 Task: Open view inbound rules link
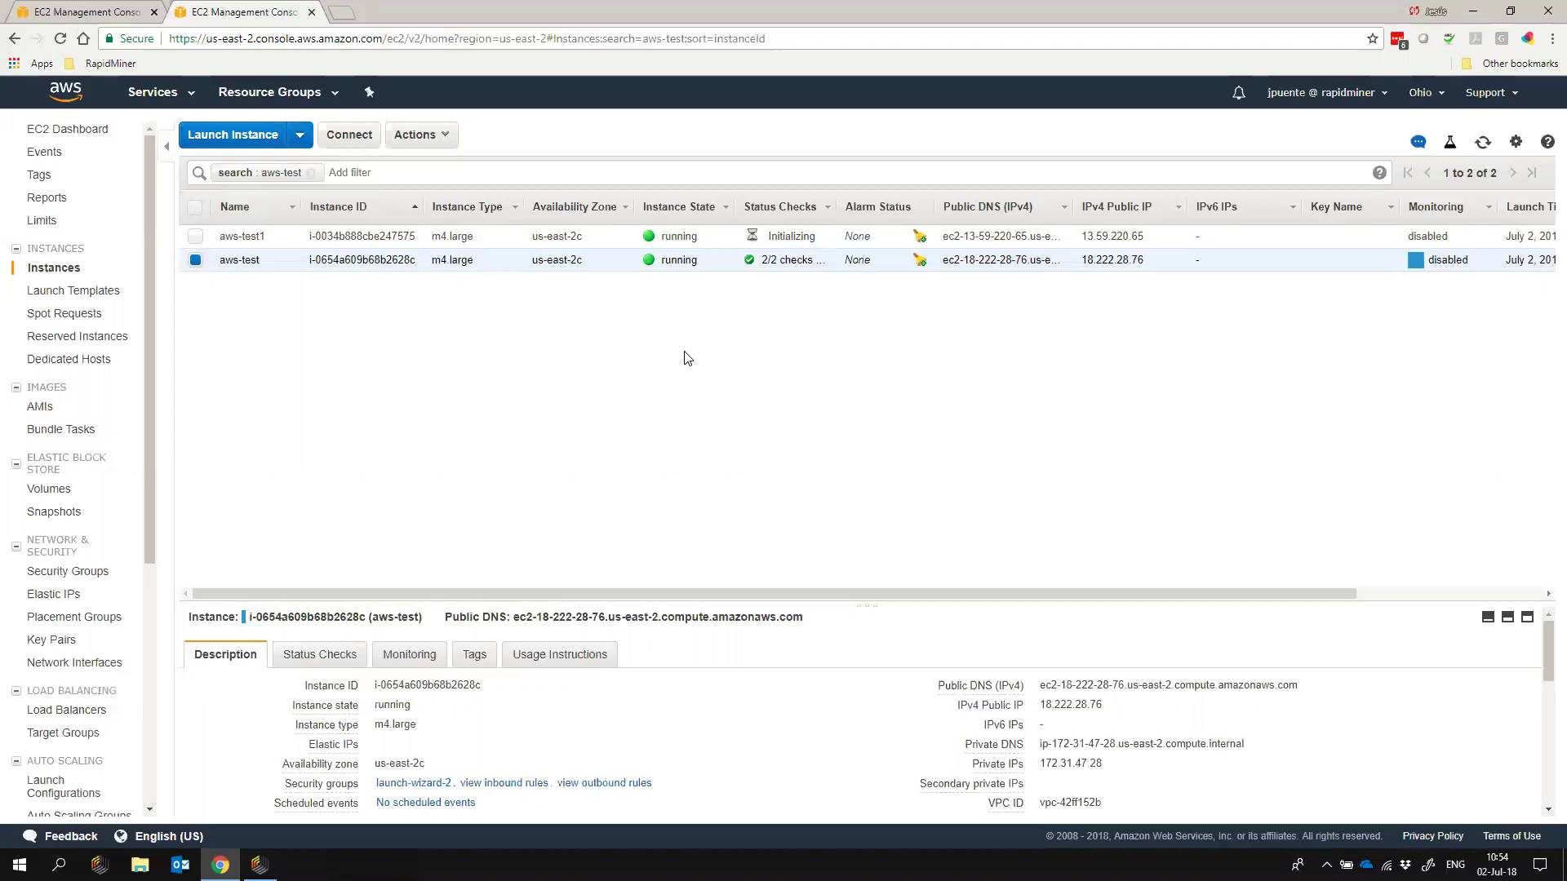(504, 783)
